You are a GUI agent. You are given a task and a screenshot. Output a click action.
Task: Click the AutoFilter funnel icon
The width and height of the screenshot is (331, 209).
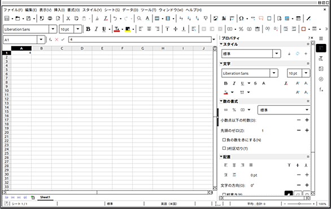206,19
